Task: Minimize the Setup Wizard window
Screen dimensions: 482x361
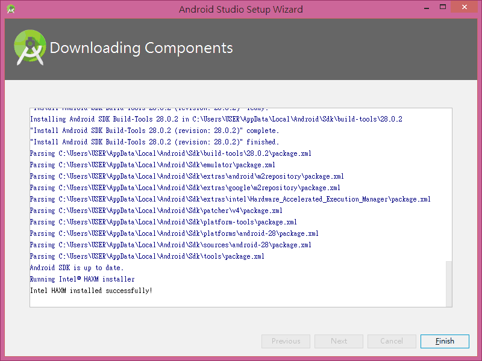Action: click(427, 8)
